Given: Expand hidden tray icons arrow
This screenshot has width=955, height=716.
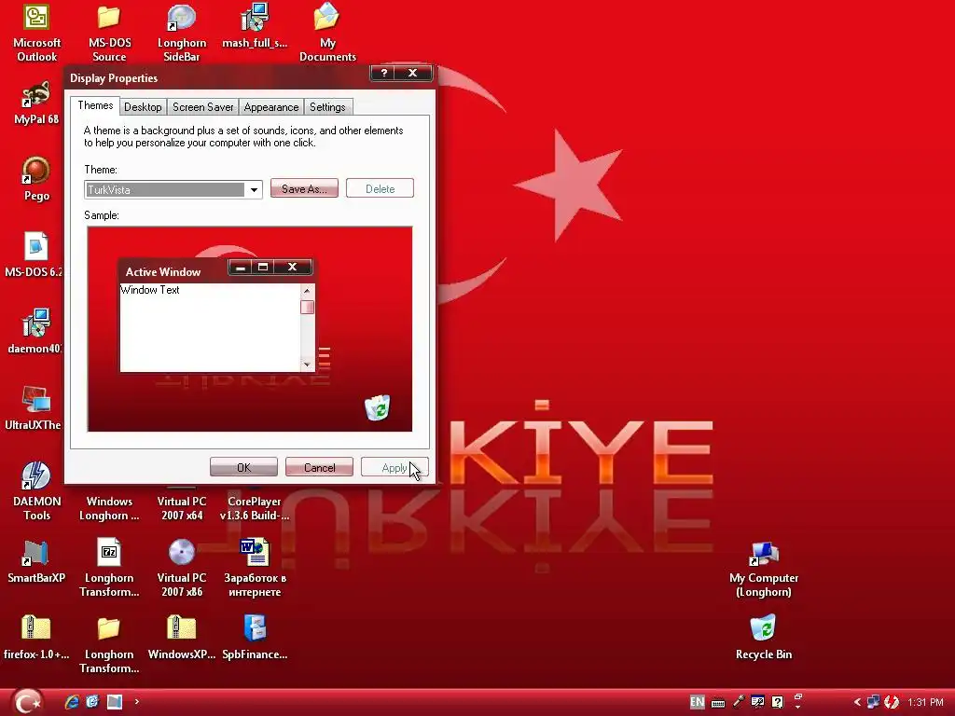Looking at the screenshot, I should click(x=857, y=702).
